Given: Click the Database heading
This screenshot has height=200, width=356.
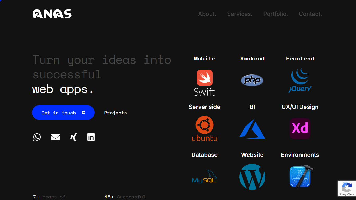Looking at the screenshot, I should click(205, 155).
